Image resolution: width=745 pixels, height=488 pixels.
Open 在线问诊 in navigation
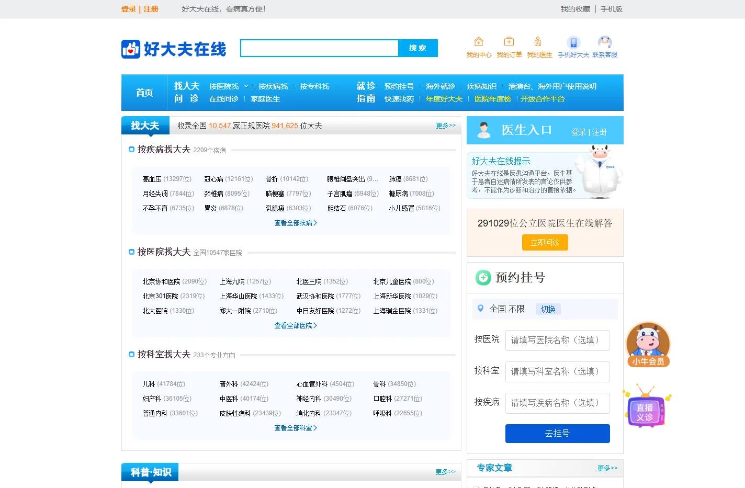click(224, 99)
